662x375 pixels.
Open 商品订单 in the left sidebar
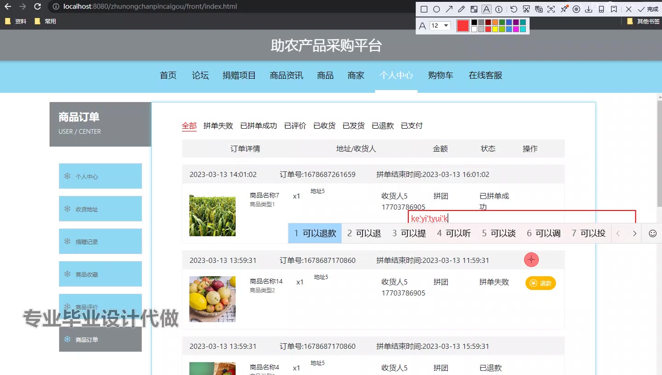pos(100,339)
